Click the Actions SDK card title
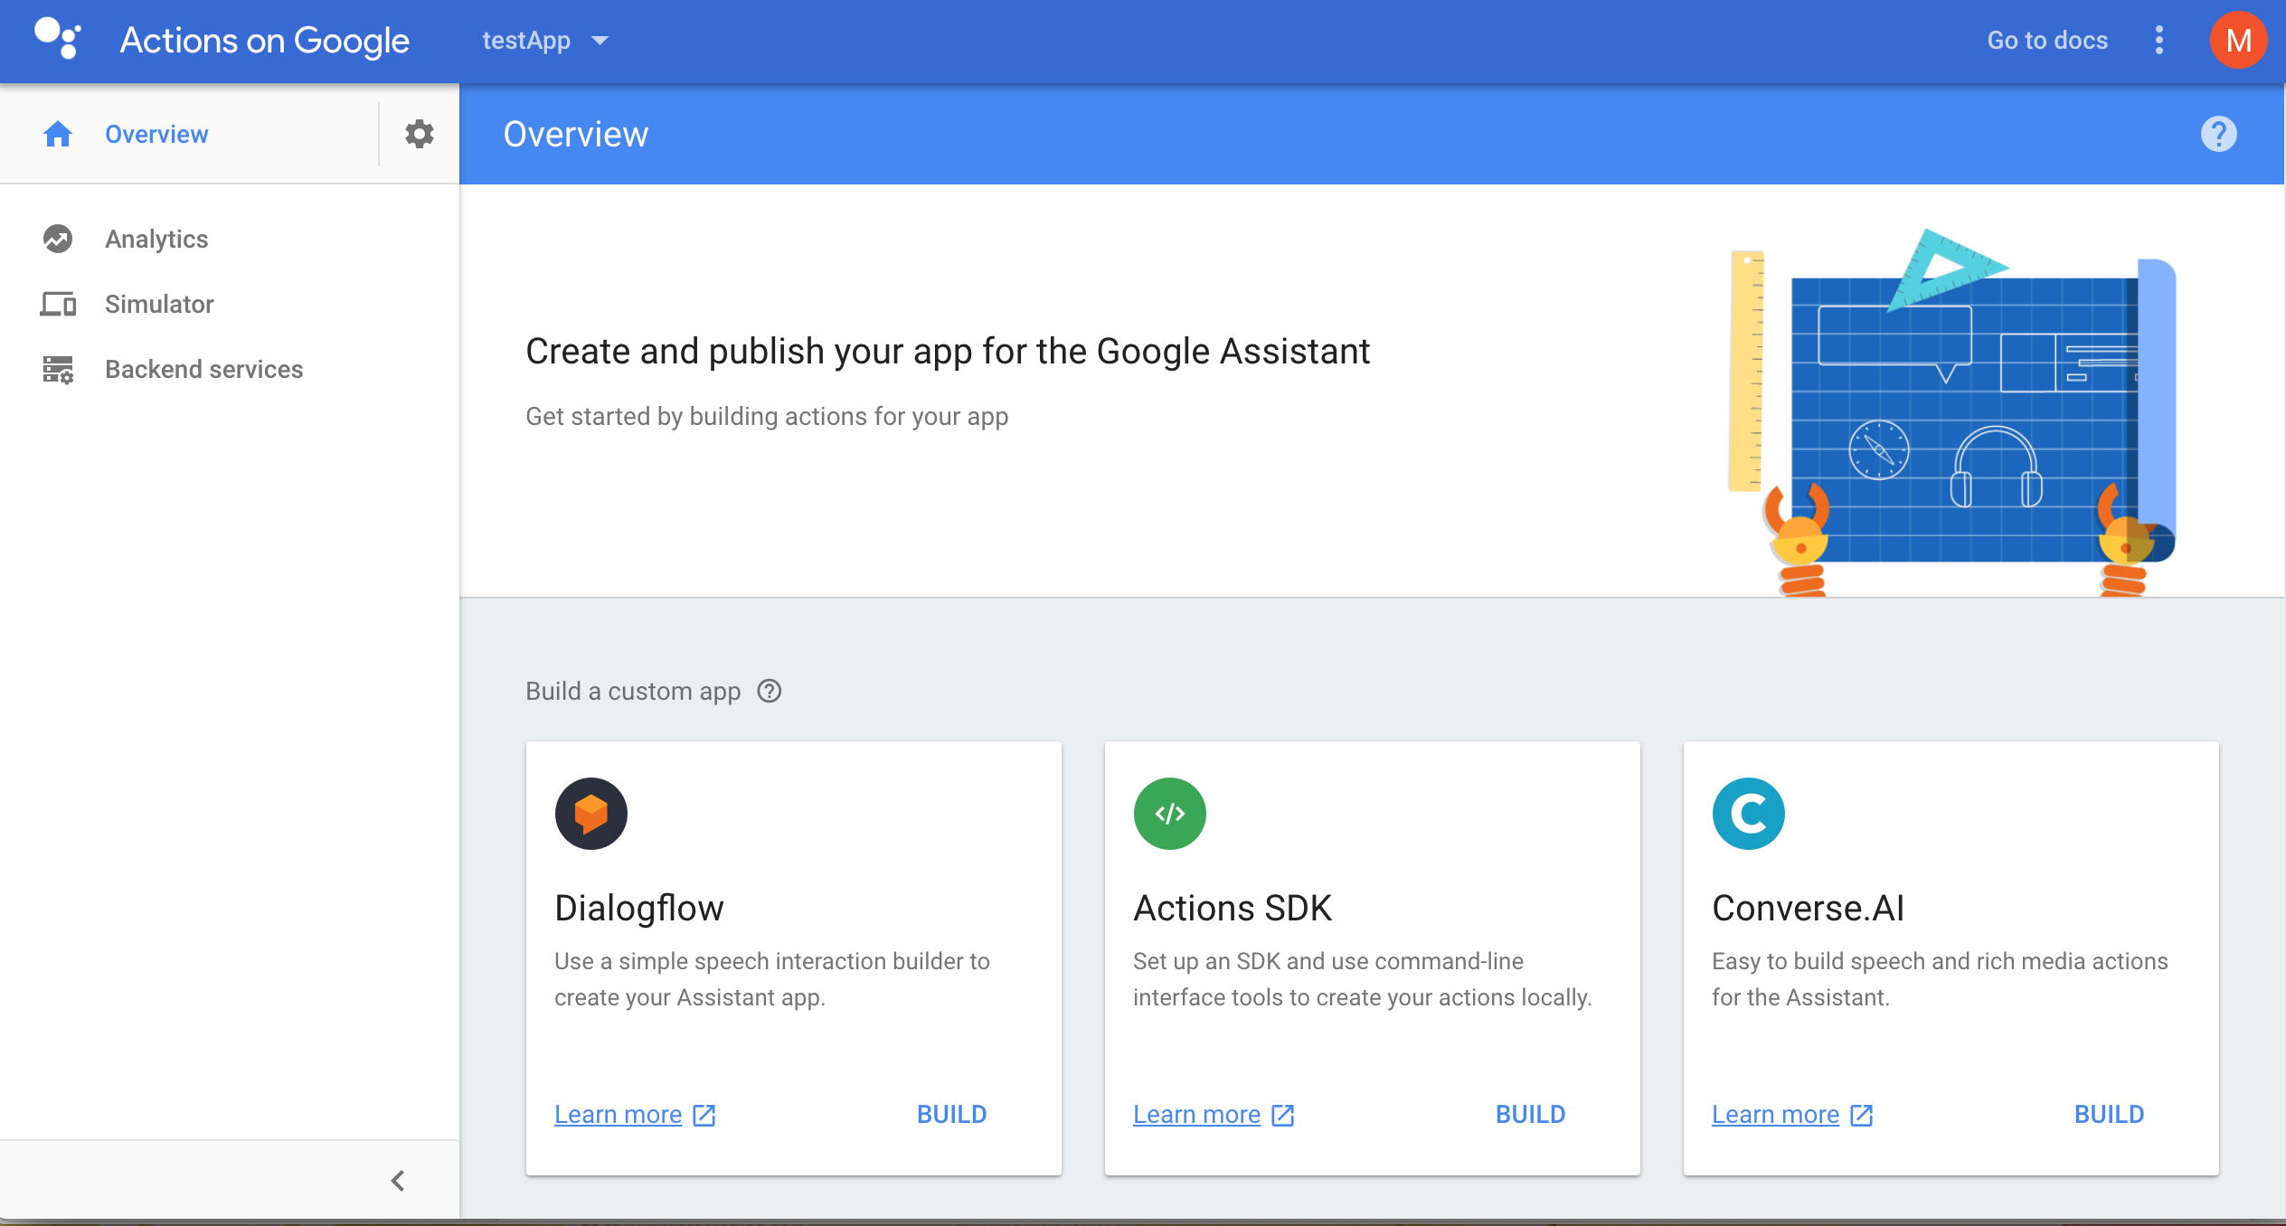 (x=1233, y=908)
